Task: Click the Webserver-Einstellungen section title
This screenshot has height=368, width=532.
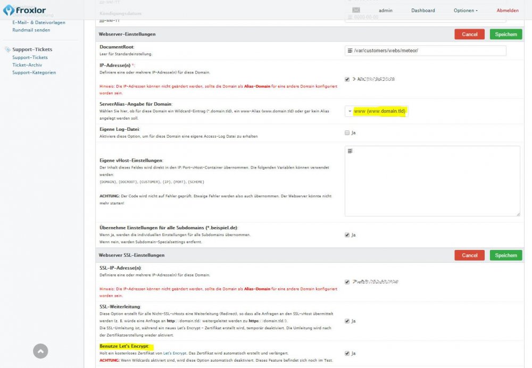Action: pyautogui.click(x=127, y=34)
